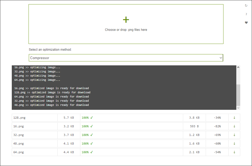
Task: Click the heart donation icon
Action: 246,23
